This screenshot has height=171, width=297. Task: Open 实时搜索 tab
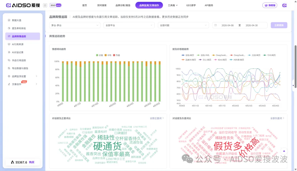pos(102,5)
